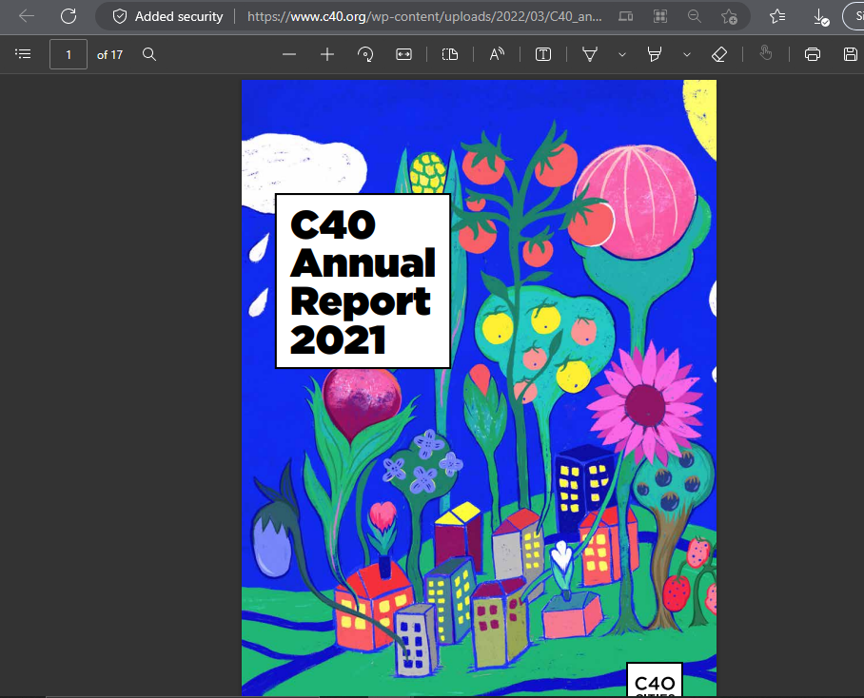Click the C40 Cities logo on the cover
This screenshot has height=698, width=864.
coord(655,680)
